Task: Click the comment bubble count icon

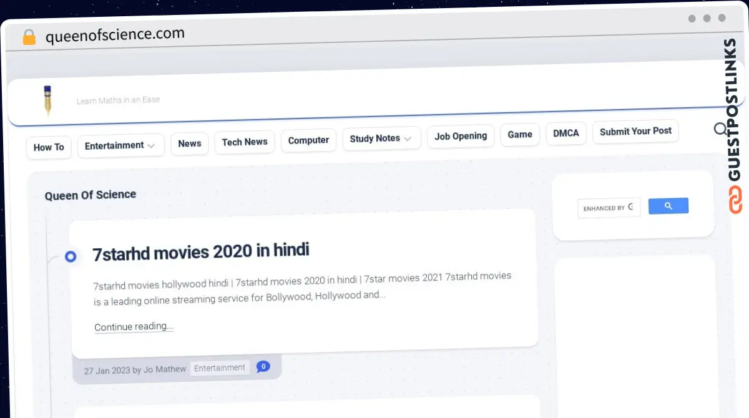Action: click(263, 366)
